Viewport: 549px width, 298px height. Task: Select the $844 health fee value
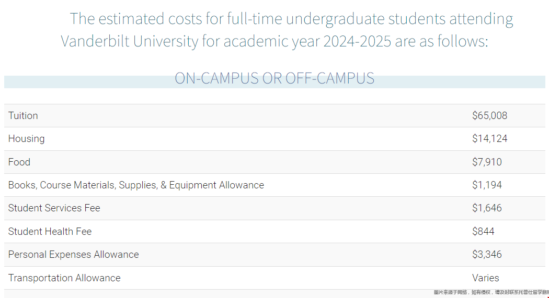click(483, 231)
